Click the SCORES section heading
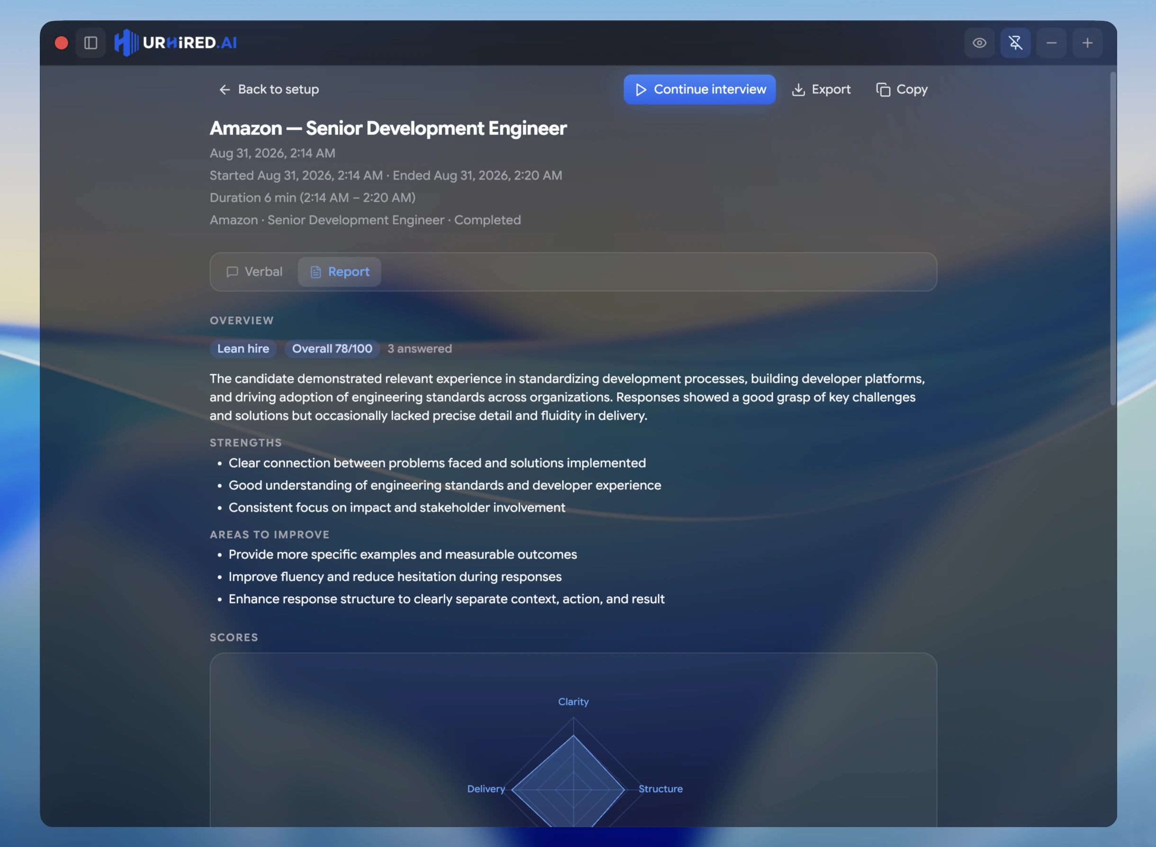Screen dimensions: 1156x847 tap(234, 637)
